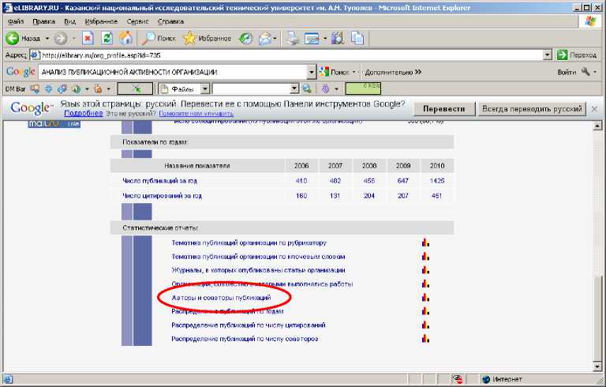Open chart icon for Распределение публикаций по числу соавторов
The width and height of the screenshot is (606, 387).
click(x=425, y=338)
